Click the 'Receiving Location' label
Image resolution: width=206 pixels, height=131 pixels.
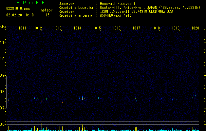[76, 8]
